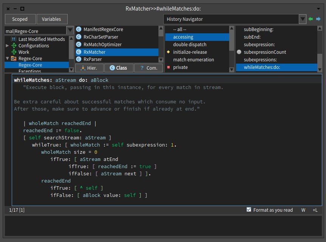The image size is (326, 242).
Task: Click the Variables button
Action: pos(52,19)
